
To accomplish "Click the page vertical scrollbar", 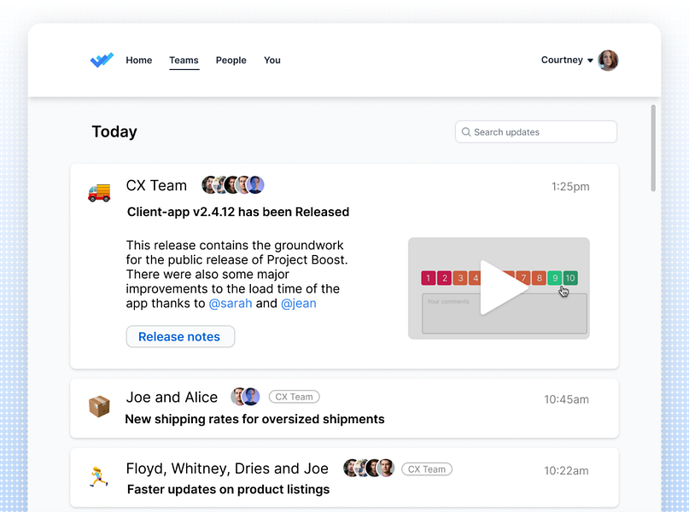I will pos(653,148).
